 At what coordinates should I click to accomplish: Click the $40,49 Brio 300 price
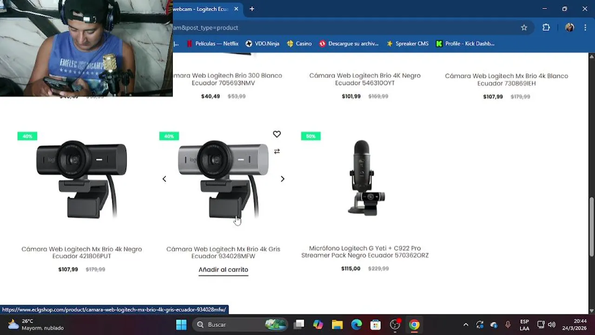click(211, 96)
